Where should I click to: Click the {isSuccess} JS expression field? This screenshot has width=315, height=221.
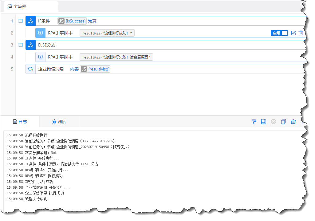point(72,21)
